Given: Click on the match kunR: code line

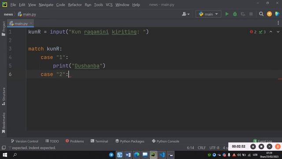Looking at the screenshot, I should point(45,49).
